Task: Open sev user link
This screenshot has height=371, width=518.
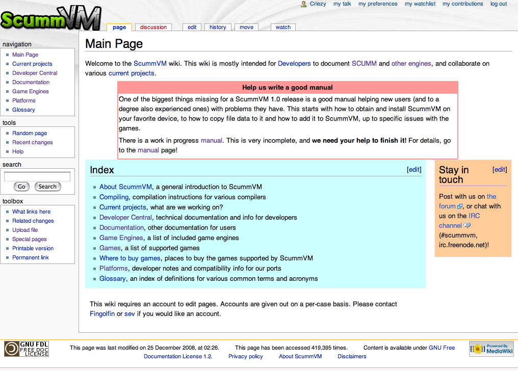Action: 129,314
